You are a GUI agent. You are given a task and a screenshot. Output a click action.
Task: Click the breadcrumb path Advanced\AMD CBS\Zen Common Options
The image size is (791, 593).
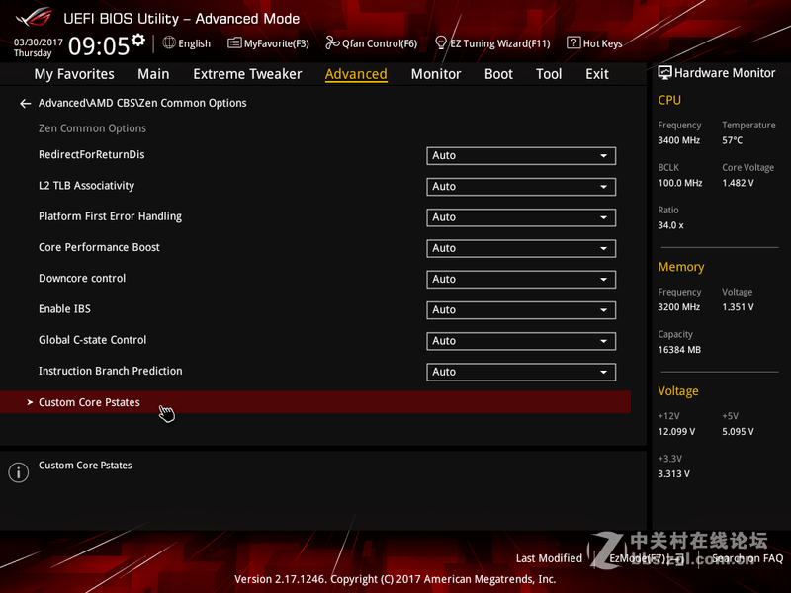tap(142, 103)
